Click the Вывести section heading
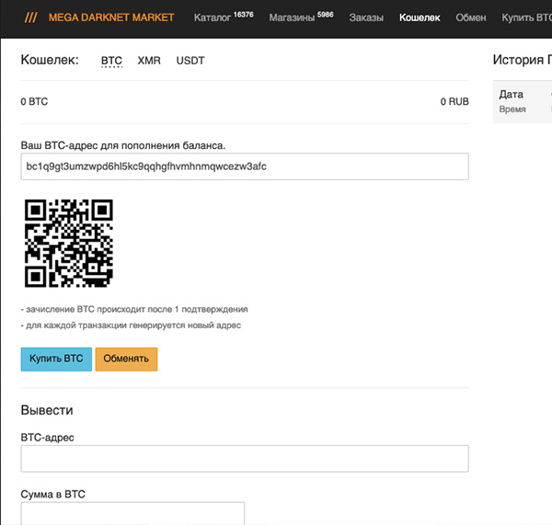Screen dimensions: 552x525 (47, 410)
